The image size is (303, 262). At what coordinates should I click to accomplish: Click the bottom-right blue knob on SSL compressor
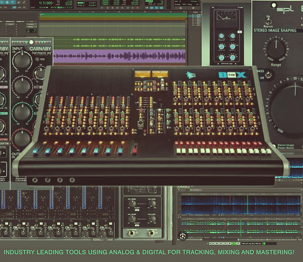pos(232,57)
